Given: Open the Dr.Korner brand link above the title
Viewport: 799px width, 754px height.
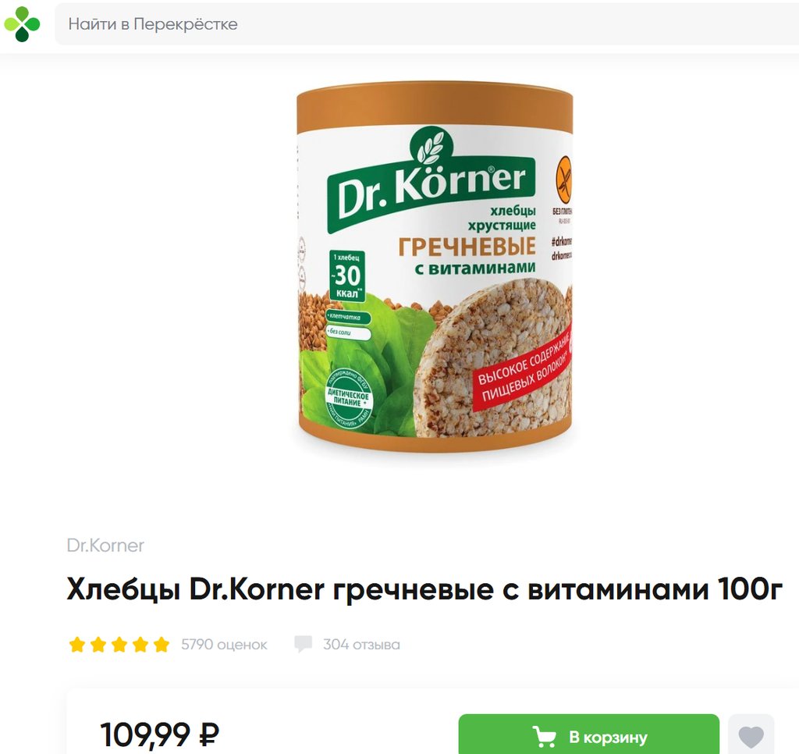Looking at the screenshot, I should tap(105, 546).
